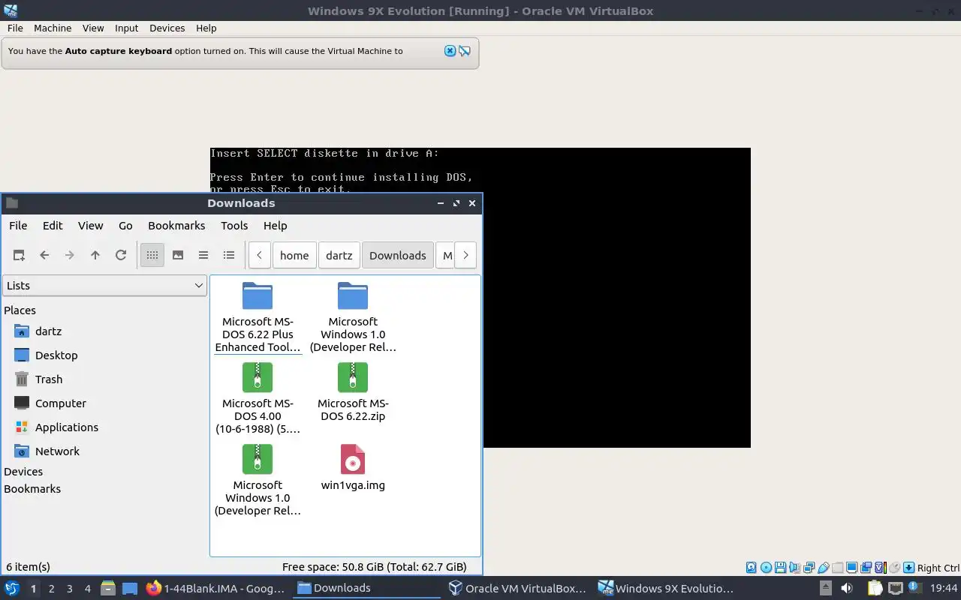Click the Downloads path button
Screen dimensions: 961x600
click(398, 255)
